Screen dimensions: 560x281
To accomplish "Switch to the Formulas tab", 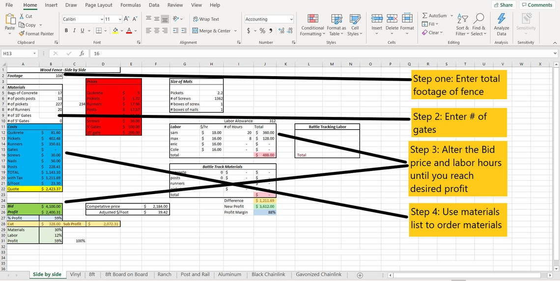I will 130,5.
